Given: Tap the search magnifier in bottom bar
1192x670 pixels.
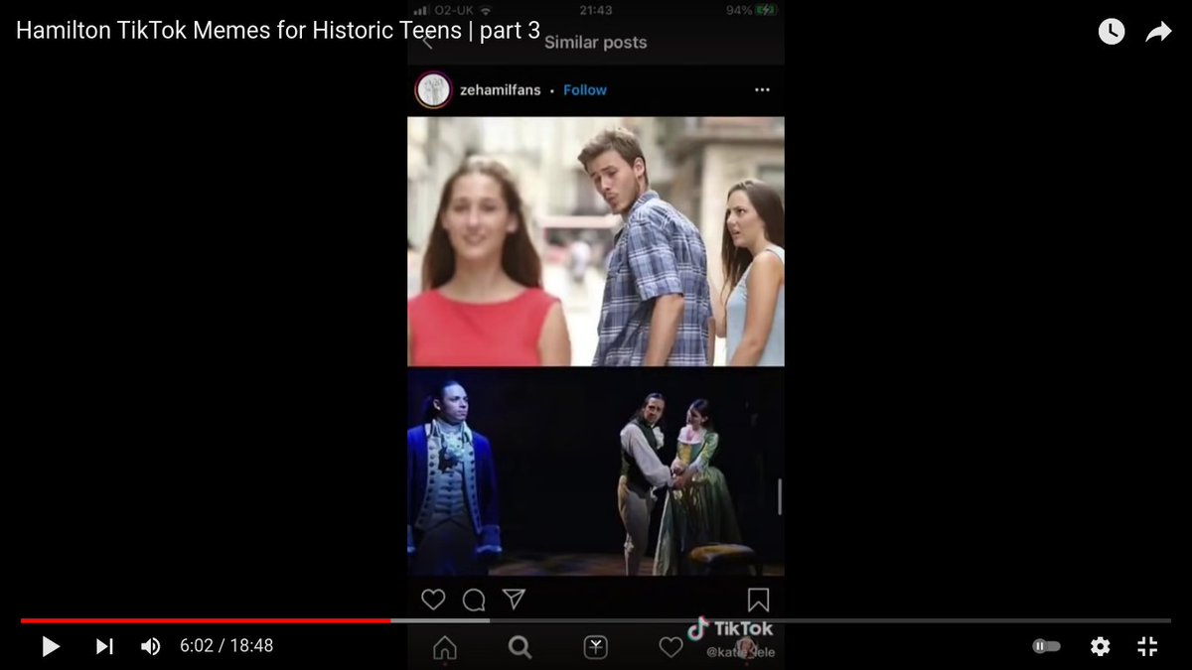Looking at the screenshot, I should pos(520,647).
